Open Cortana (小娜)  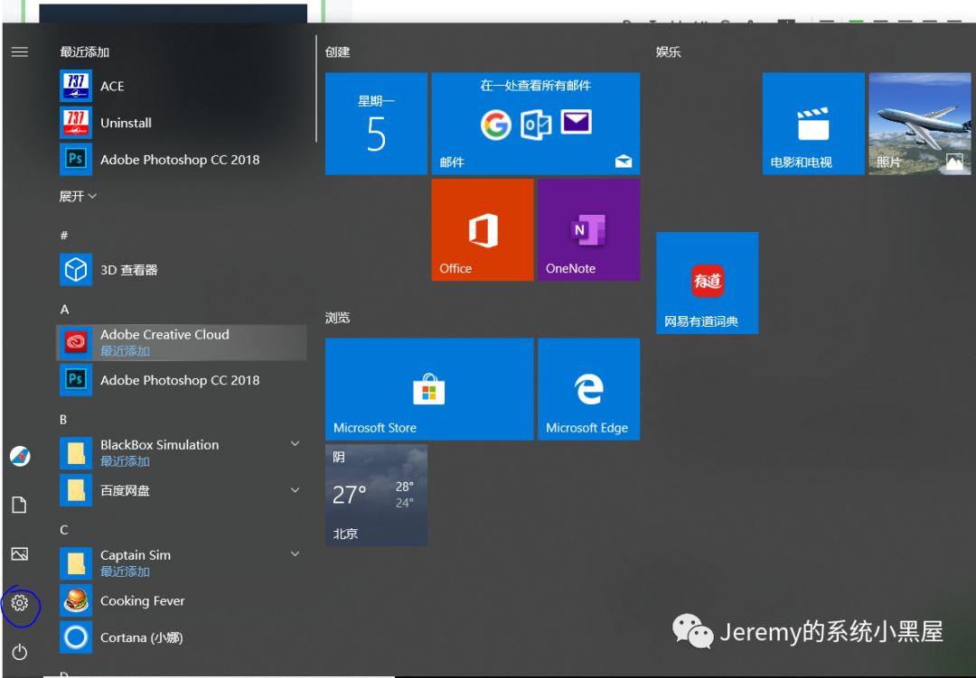pyautogui.click(x=183, y=637)
